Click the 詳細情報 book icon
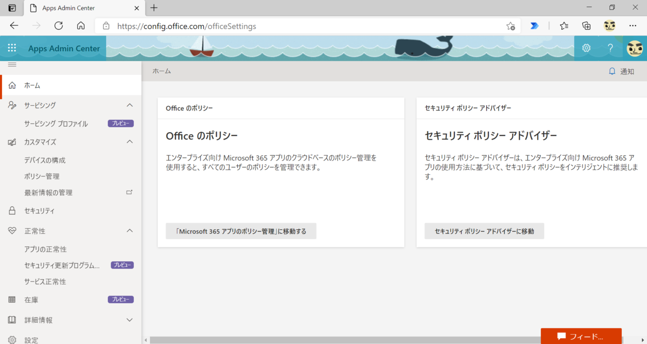Screen dimensions: 647x344 click(x=12, y=320)
